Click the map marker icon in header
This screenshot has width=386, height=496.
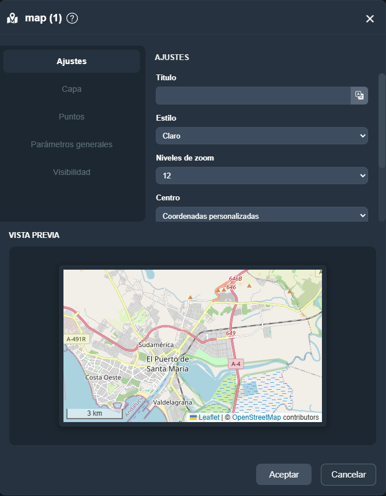click(12, 18)
